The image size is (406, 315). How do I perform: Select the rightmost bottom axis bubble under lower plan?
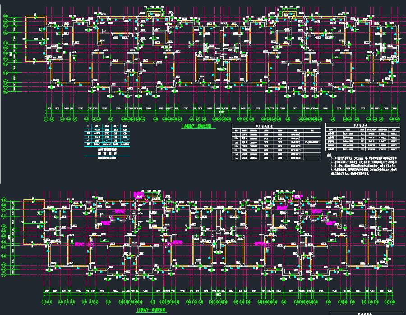click(x=393, y=303)
